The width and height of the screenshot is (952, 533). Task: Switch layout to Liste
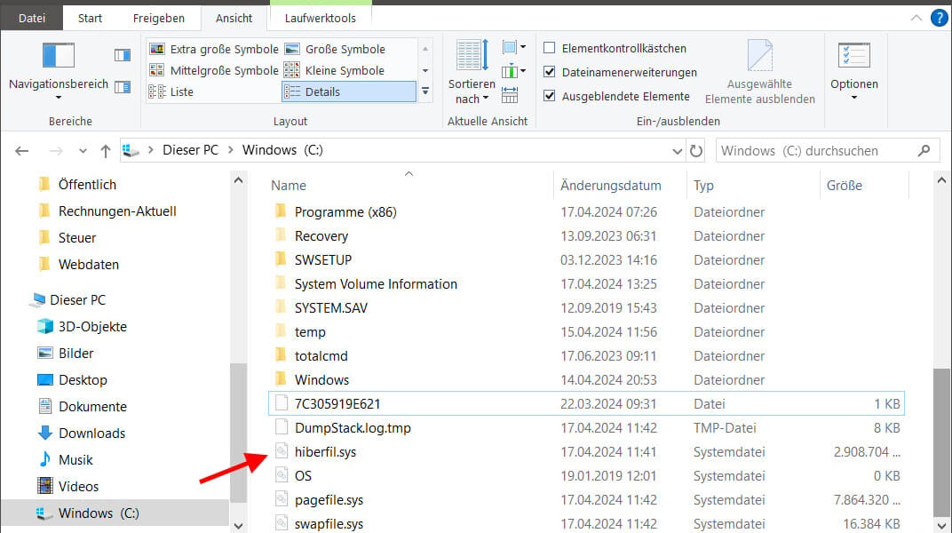171,91
